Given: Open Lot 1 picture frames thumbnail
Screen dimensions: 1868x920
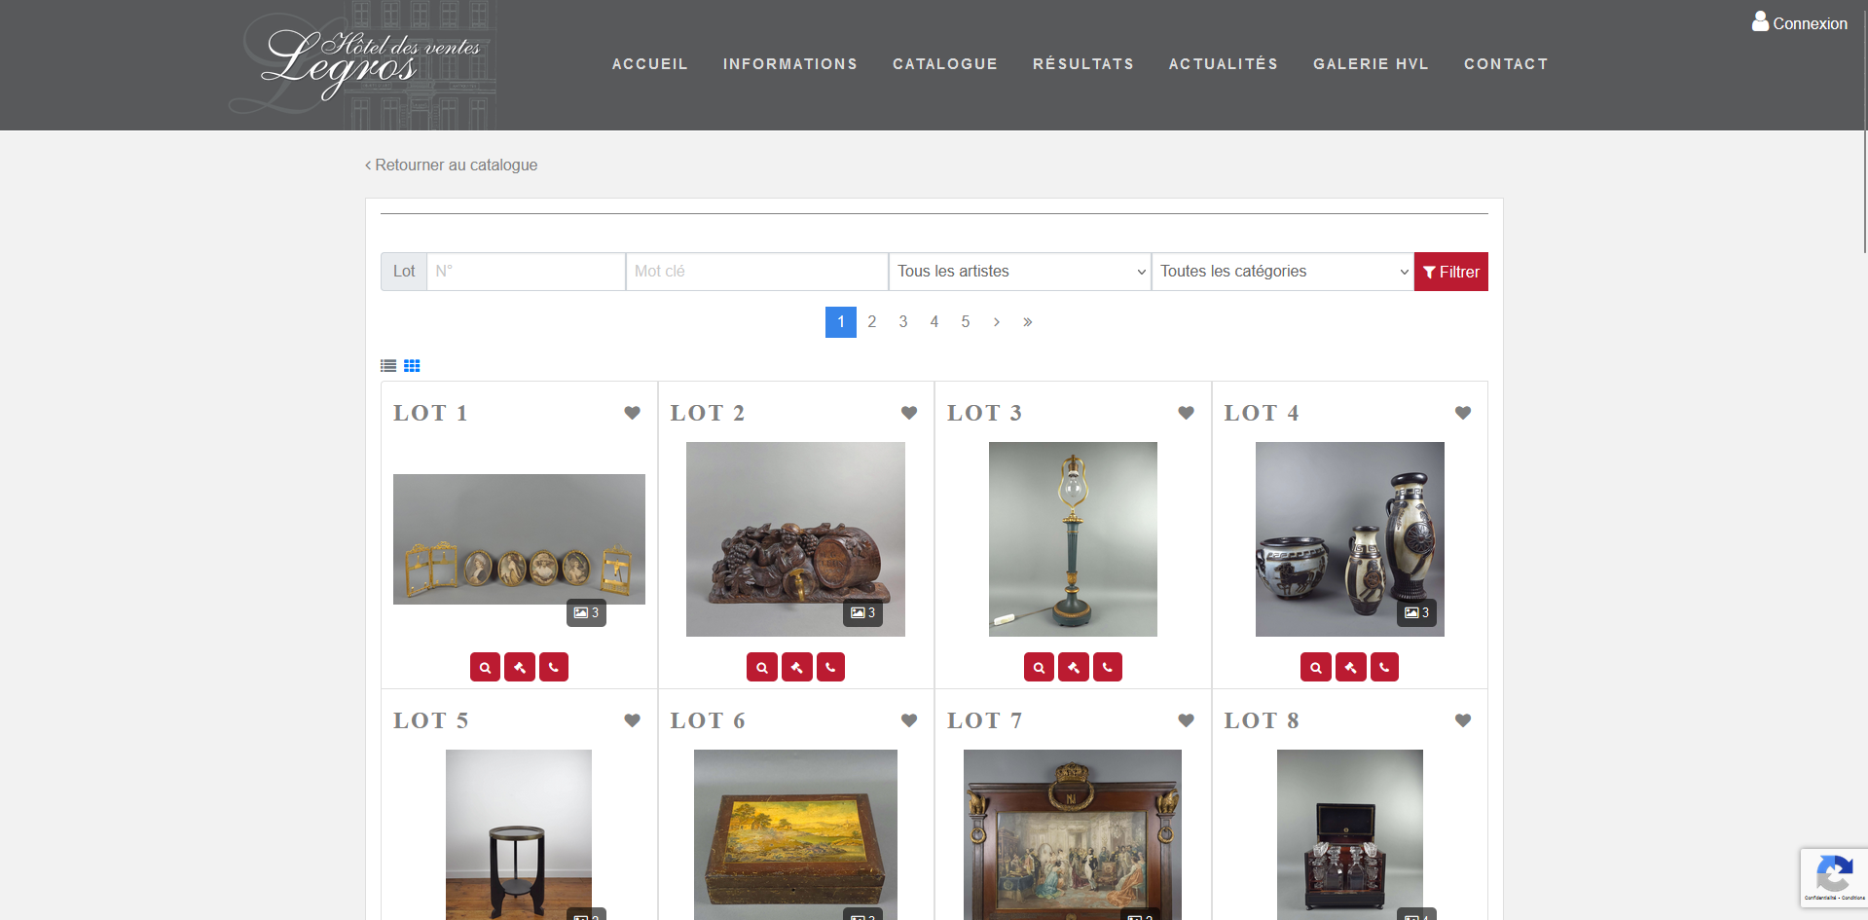Looking at the screenshot, I should tap(519, 539).
